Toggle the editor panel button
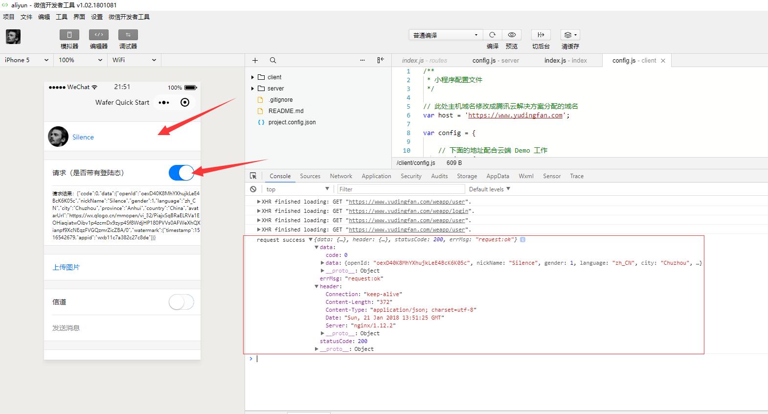Viewport: 768px width, 414px height. pos(98,35)
